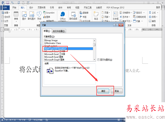
Task: Insert Date and Time (日期和时间)
Action: coord(139,17)
